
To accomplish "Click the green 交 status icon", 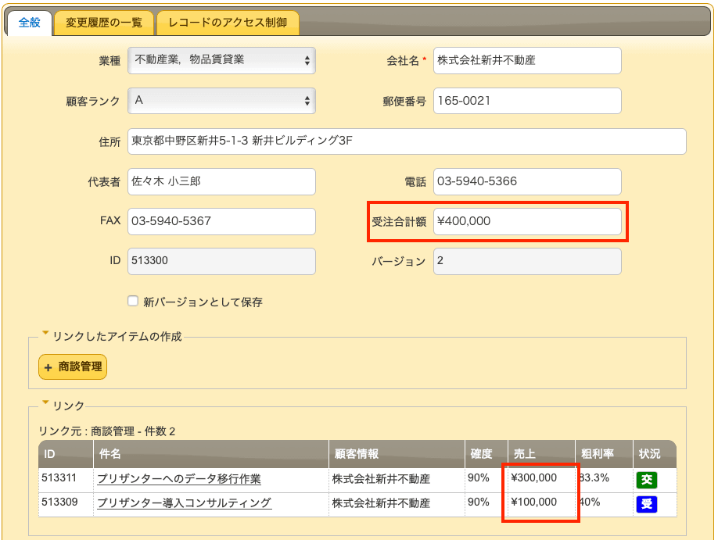I will [647, 480].
